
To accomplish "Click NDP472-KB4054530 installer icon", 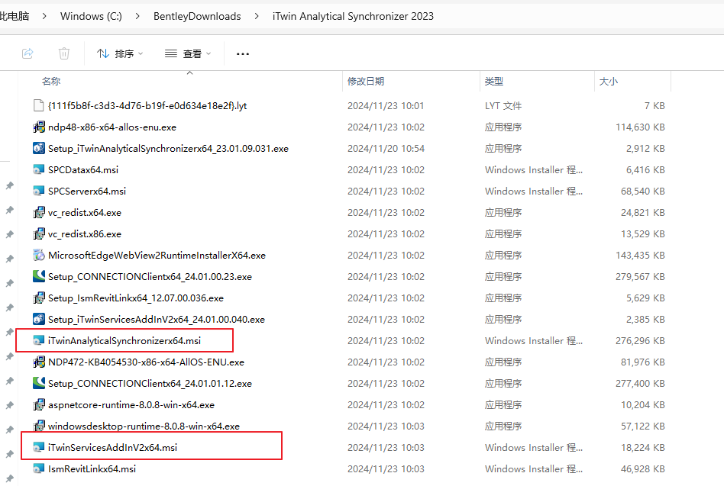I will [39, 362].
